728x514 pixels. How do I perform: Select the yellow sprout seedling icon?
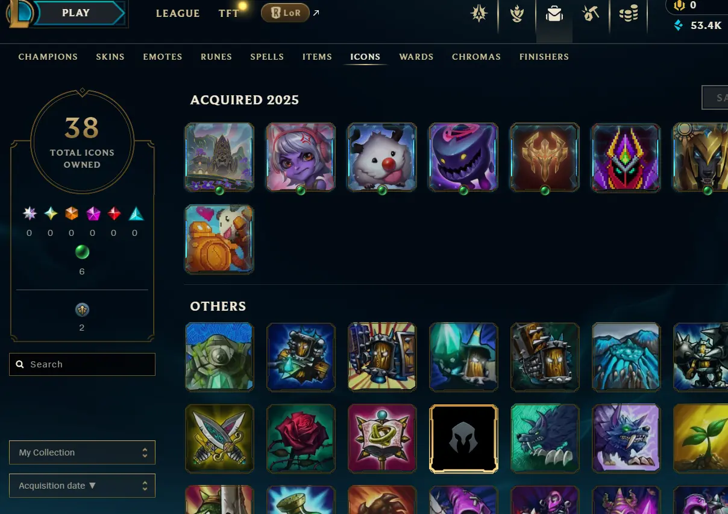pos(700,438)
